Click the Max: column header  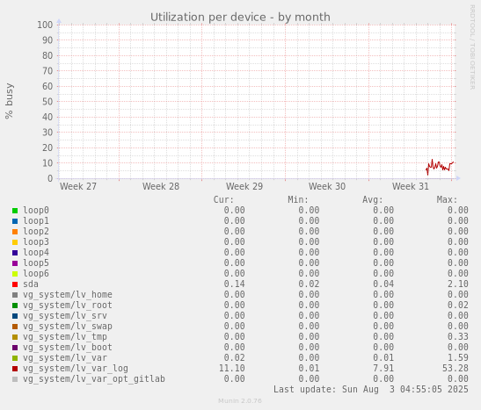pos(447,199)
